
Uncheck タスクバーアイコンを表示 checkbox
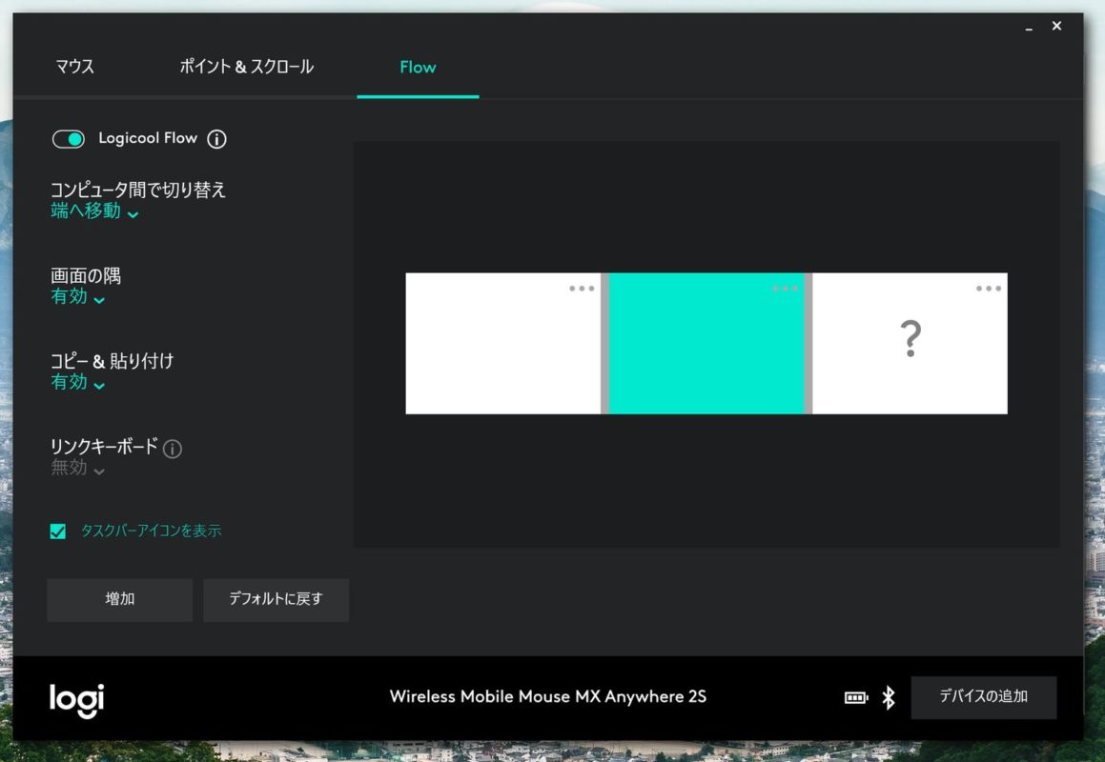(x=58, y=531)
